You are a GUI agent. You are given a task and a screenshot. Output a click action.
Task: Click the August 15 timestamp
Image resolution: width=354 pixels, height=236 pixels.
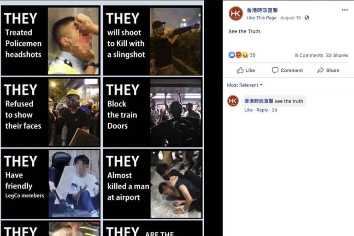[290, 18]
